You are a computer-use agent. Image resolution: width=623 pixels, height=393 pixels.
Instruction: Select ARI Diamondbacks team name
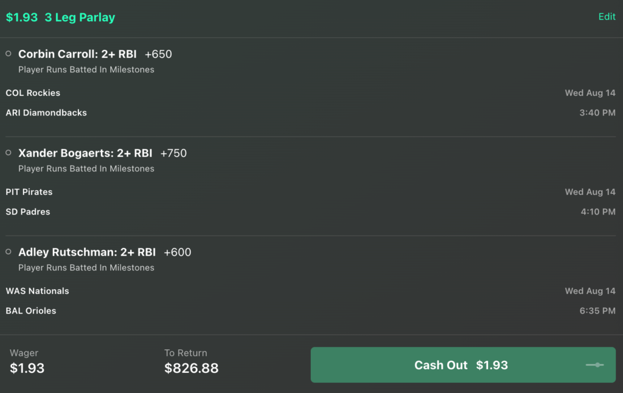[x=46, y=112]
